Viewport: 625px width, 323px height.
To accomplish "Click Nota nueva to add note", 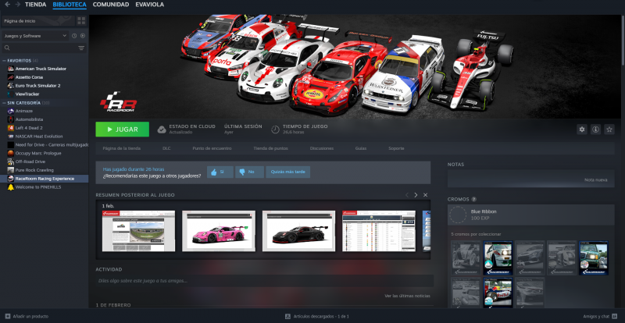I will coord(595,180).
